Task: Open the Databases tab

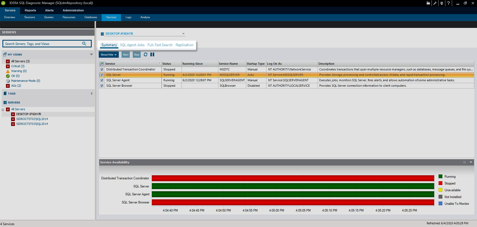Action: point(91,17)
